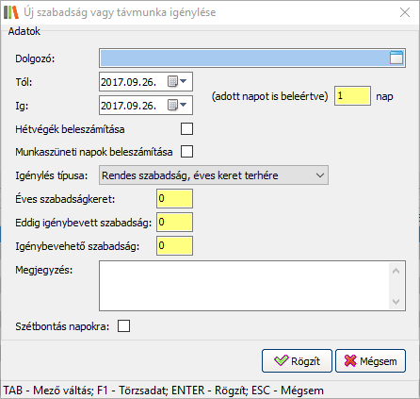Click Igénybevehető szabadság value field
The image size is (420, 399).
(x=174, y=246)
